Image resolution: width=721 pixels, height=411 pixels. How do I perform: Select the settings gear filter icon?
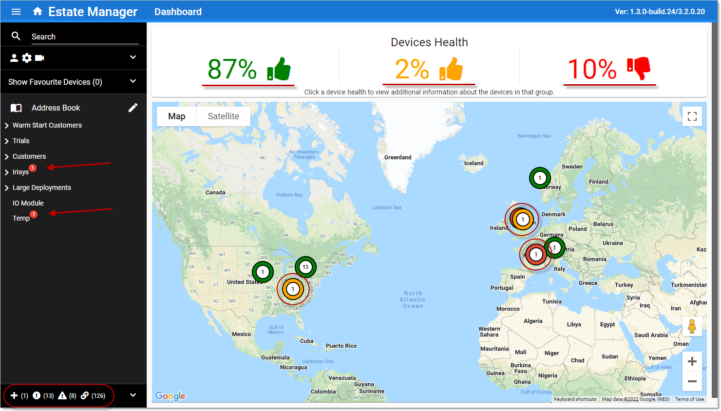click(27, 58)
